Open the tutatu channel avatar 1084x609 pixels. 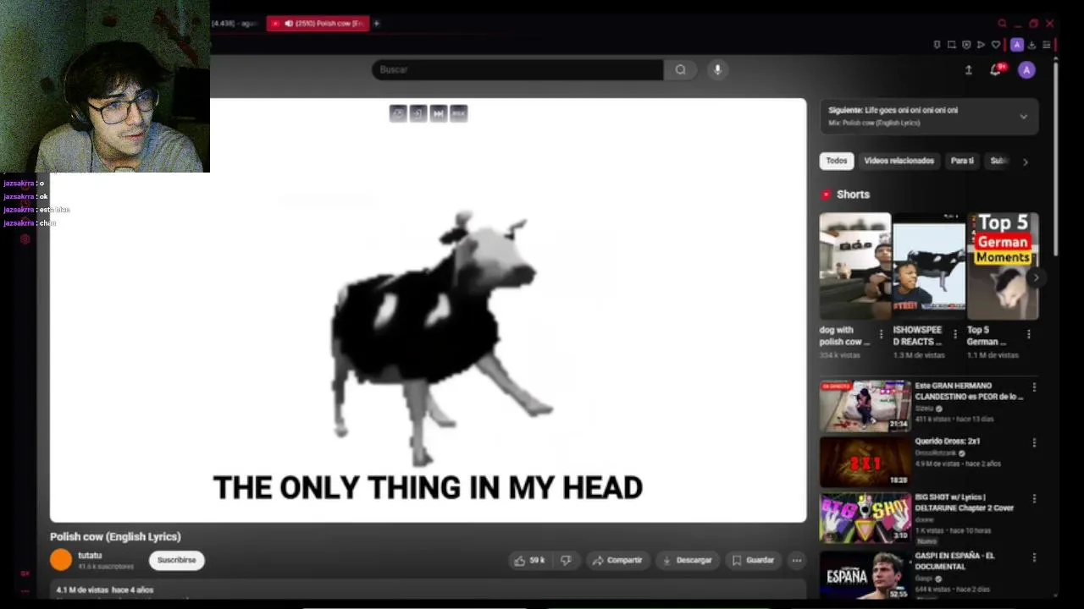pos(61,560)
